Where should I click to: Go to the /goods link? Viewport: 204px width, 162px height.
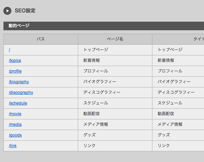pos(15,135)
